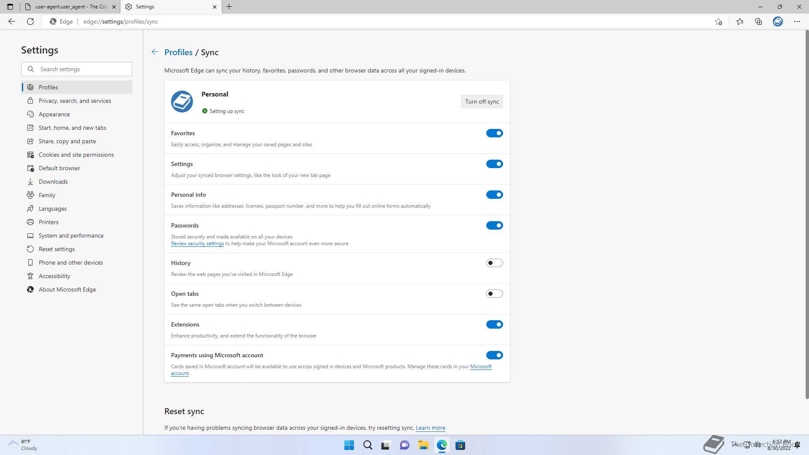Turn off Passwords sync toggle
The width and height of the screenshot is (809, 455).
point(494,225)
